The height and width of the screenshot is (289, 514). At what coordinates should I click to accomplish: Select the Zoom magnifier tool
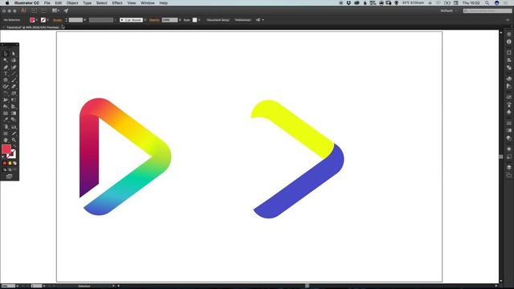[x=14, y=140]
